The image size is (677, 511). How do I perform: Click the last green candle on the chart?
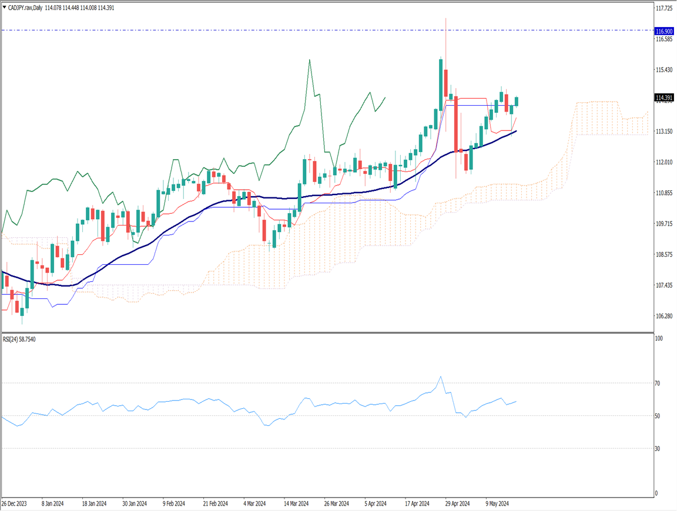[517, 101]
